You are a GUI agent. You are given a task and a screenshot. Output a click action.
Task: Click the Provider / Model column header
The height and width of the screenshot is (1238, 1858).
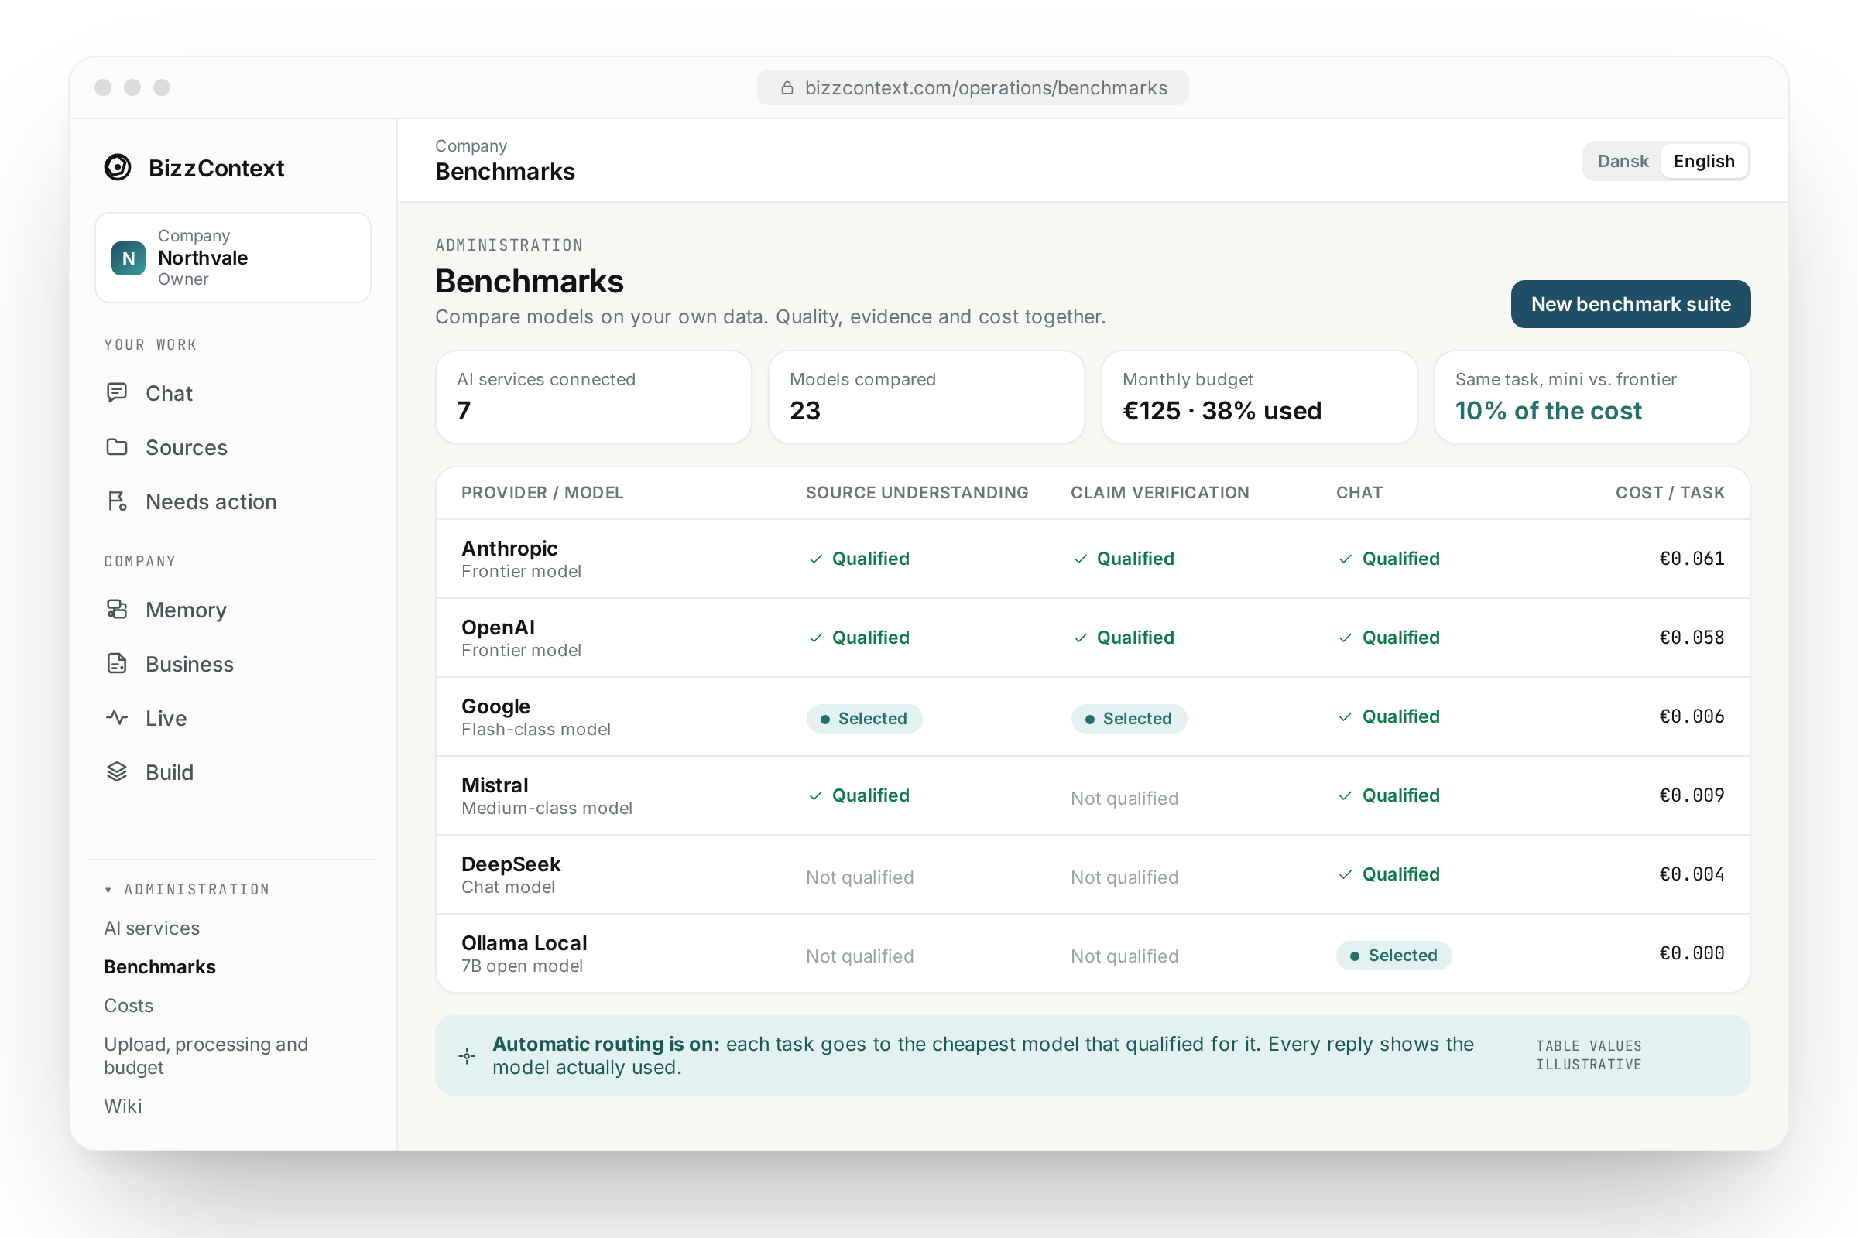click(543, 493)
